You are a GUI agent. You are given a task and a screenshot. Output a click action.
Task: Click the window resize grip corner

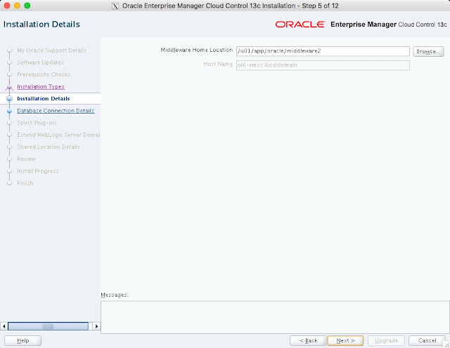446,344
